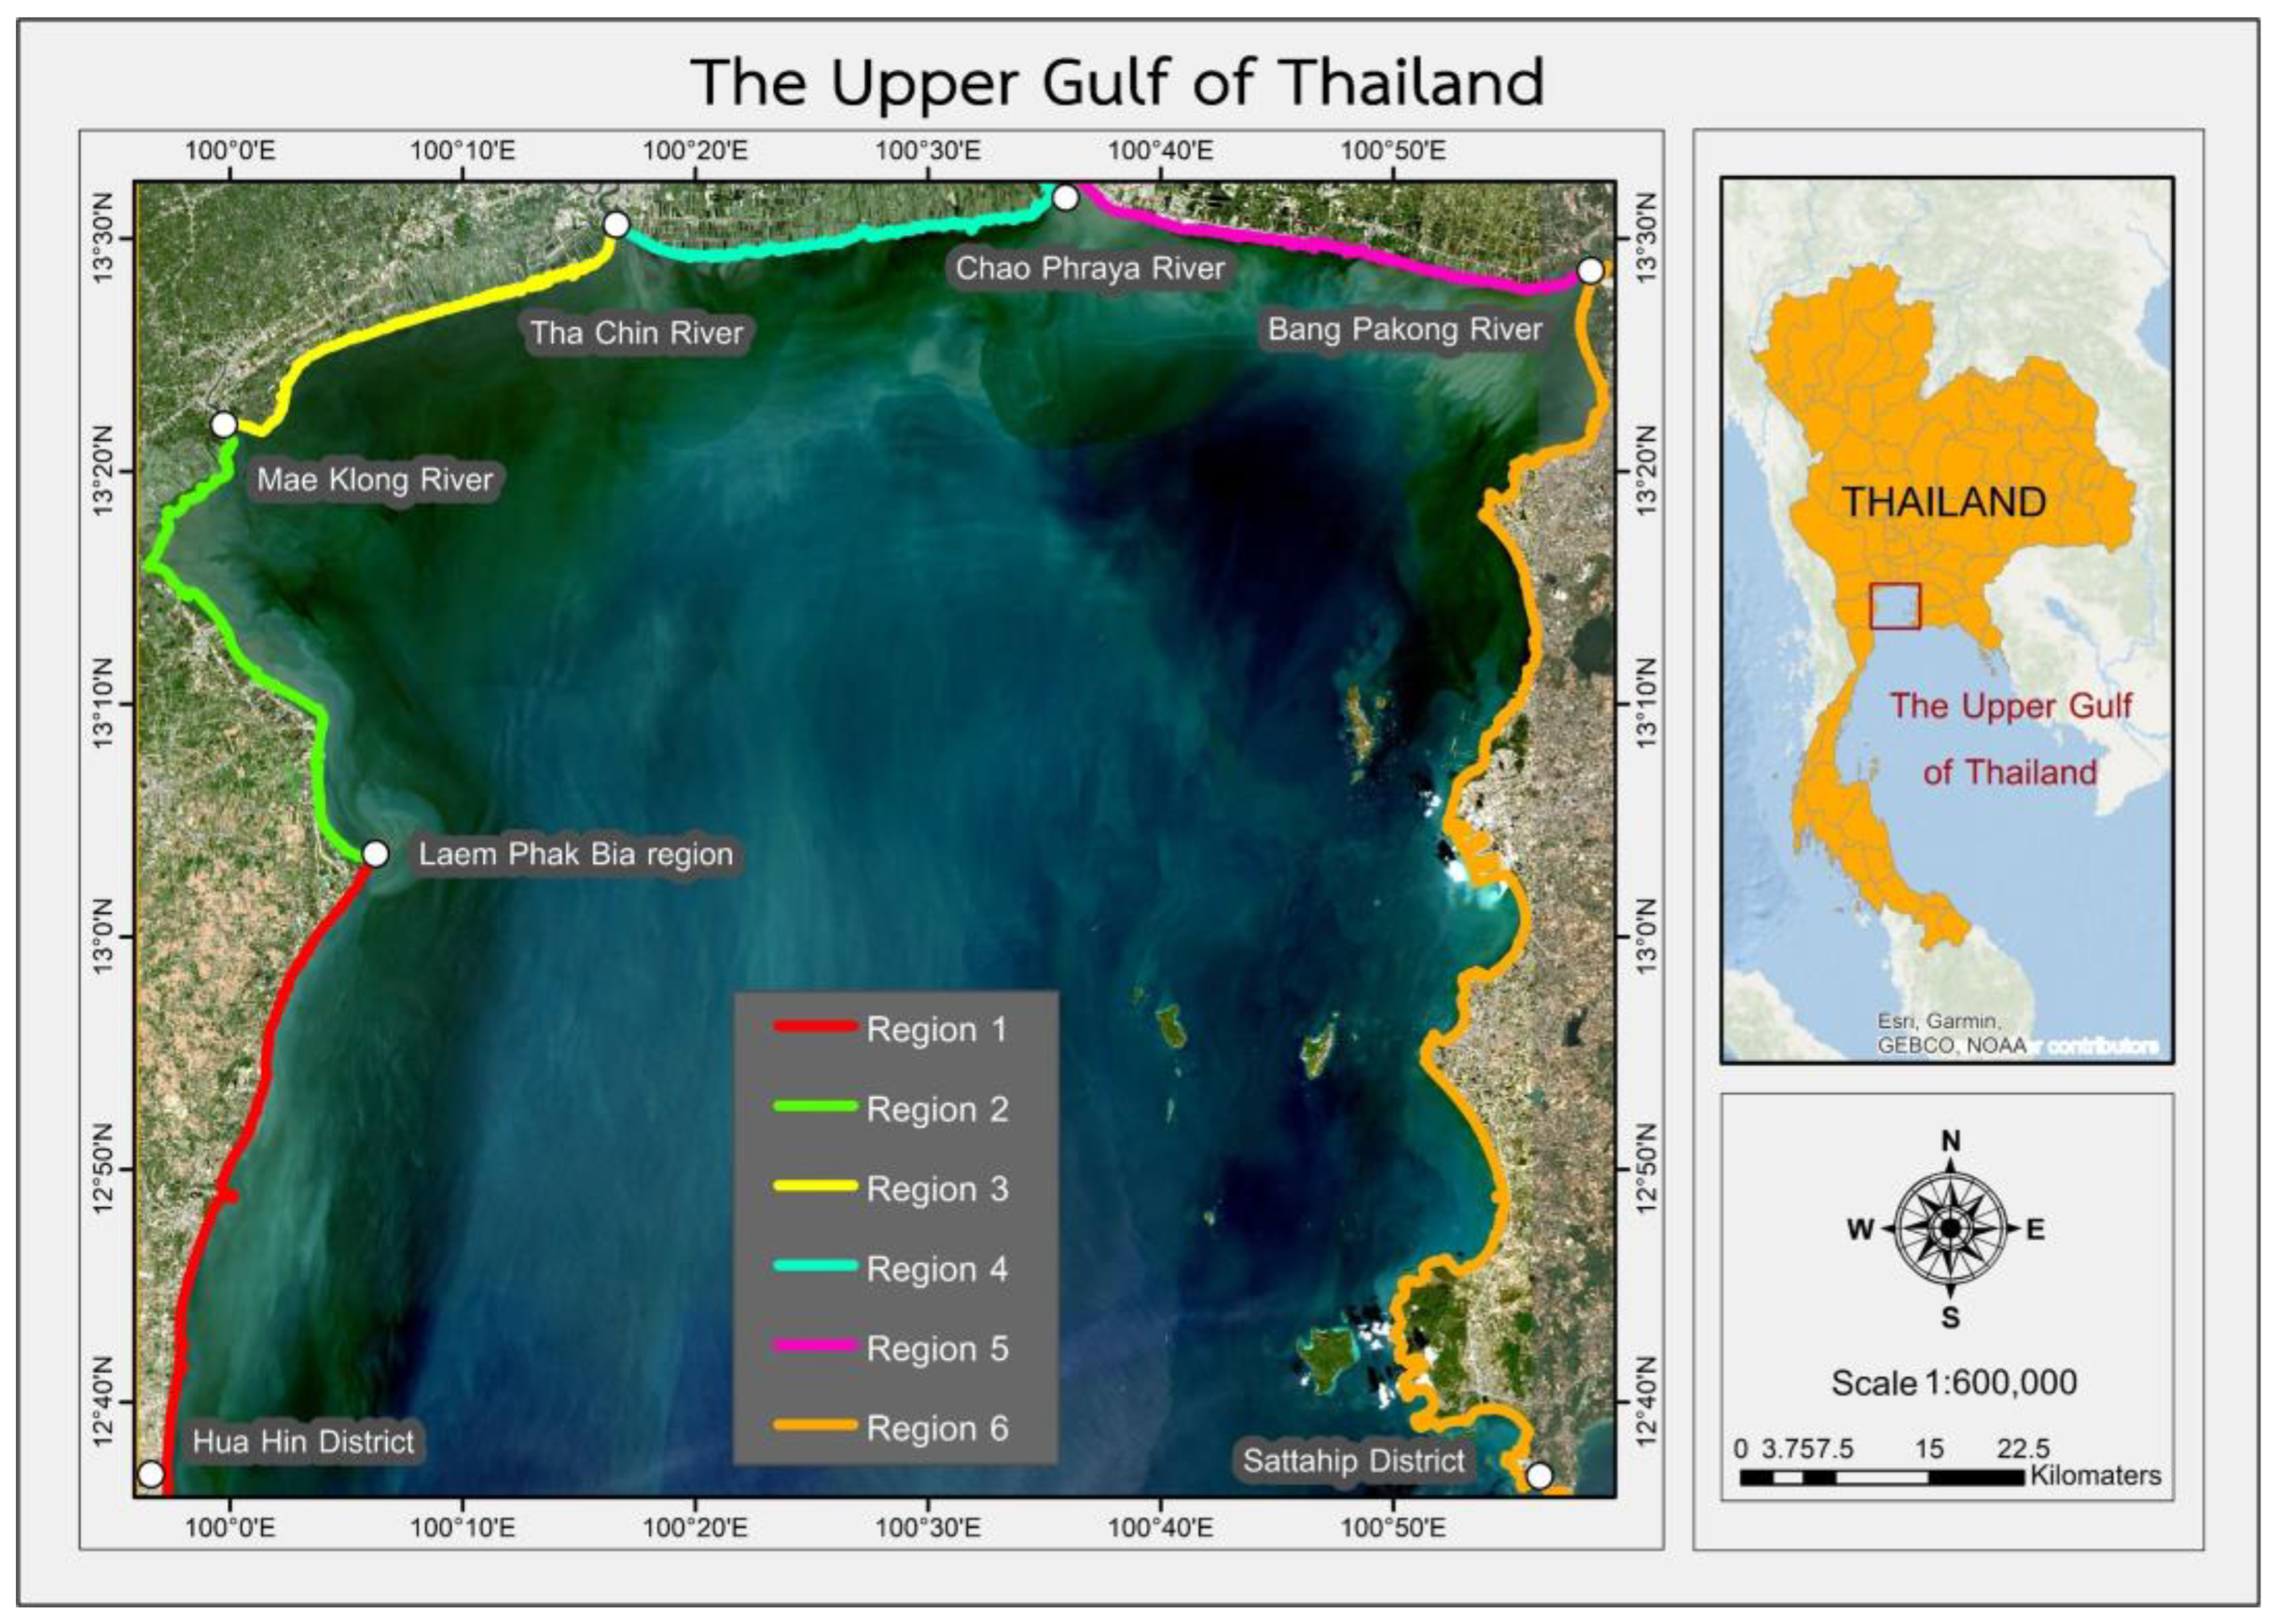
Task: Click the Chao Phraya River marker circle
Action: 1066,198
